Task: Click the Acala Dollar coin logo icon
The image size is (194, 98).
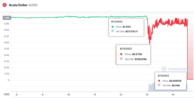Action: pyautogui.click(x=5, y=5)
